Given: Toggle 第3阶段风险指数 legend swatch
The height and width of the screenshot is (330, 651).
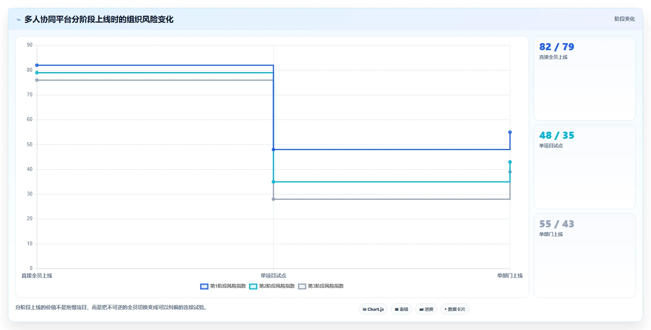Looking at the screenshot, I should [302, 286].
